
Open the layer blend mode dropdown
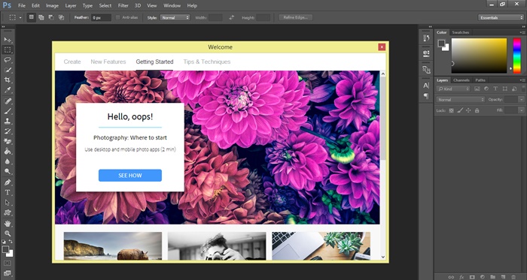[x=461, y=100]
